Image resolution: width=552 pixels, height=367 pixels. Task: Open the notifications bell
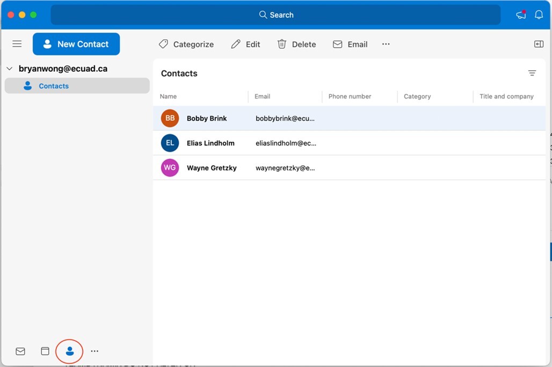point(539,14)
